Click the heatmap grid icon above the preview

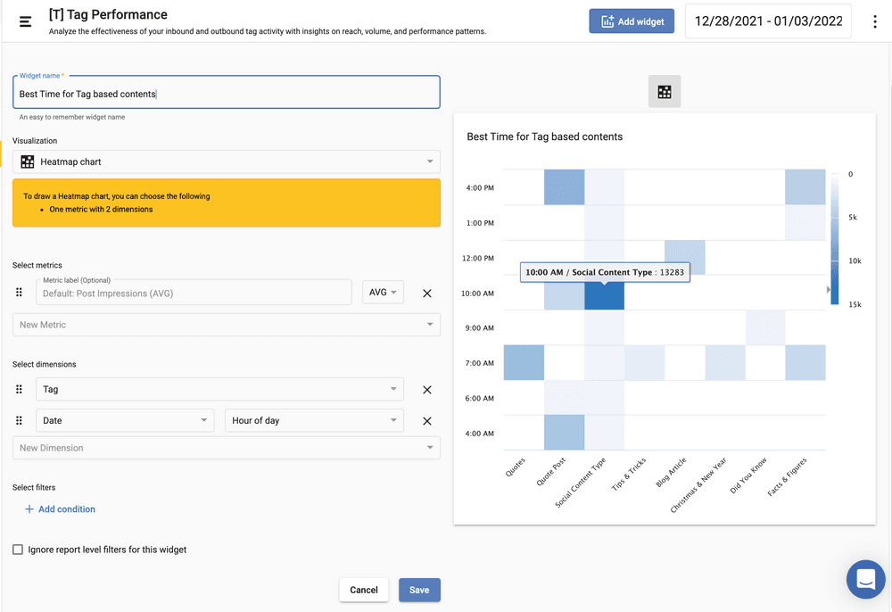click(x=664, y=92)
